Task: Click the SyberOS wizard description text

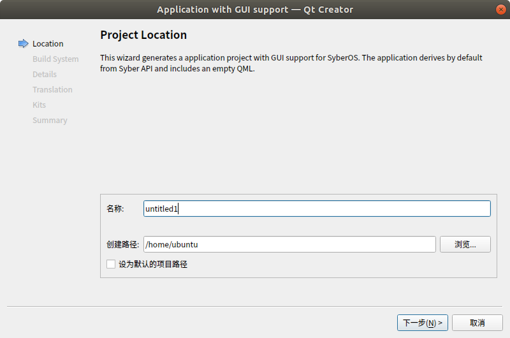Action: point(291,63)
